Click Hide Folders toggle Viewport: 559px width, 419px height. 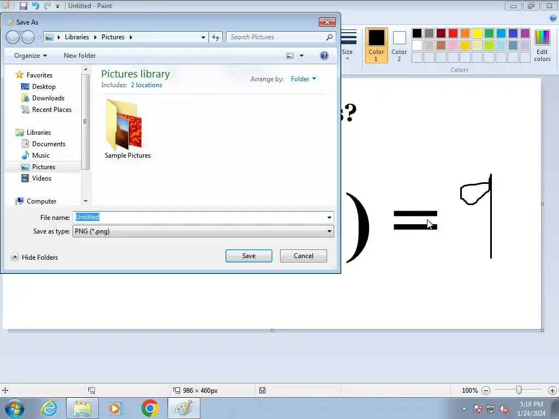coord(34,258)
